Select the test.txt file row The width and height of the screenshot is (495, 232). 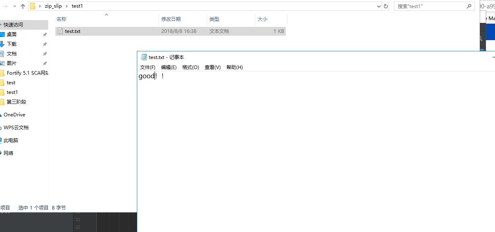(171, 31)
